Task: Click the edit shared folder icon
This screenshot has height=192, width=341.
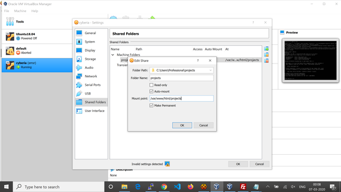Action: 266,54
